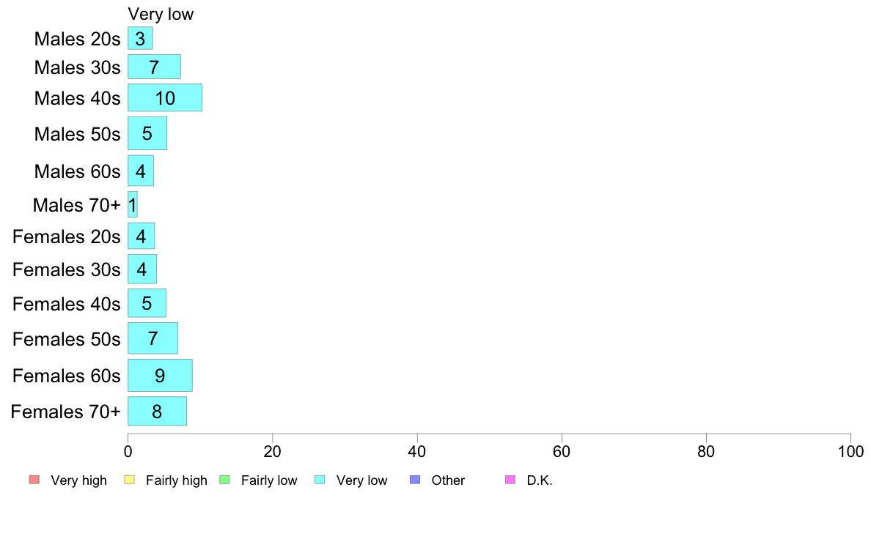871x539 pixels.
Task: Click the Other blue legend swatch
Action: tap(415, 480)
